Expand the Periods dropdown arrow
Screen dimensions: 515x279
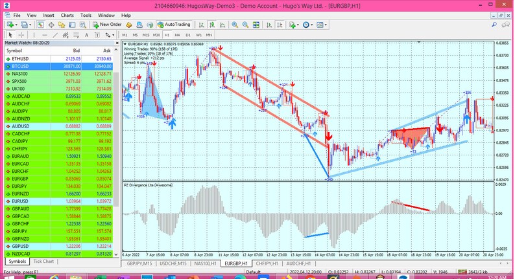coord(311,25)
